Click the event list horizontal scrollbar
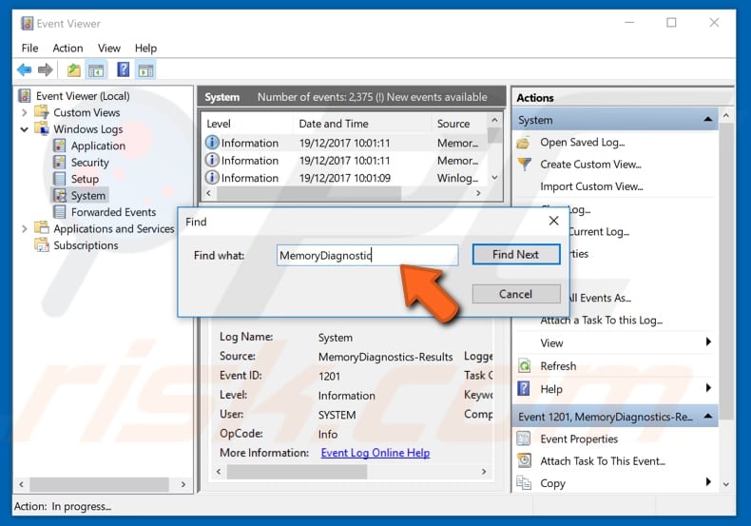This screenshot has width=751, height=526. click(309, 193)
